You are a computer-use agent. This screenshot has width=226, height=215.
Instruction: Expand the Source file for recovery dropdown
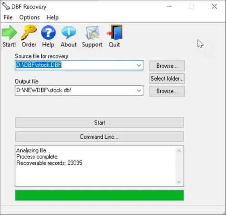click(x=139, y=65)
